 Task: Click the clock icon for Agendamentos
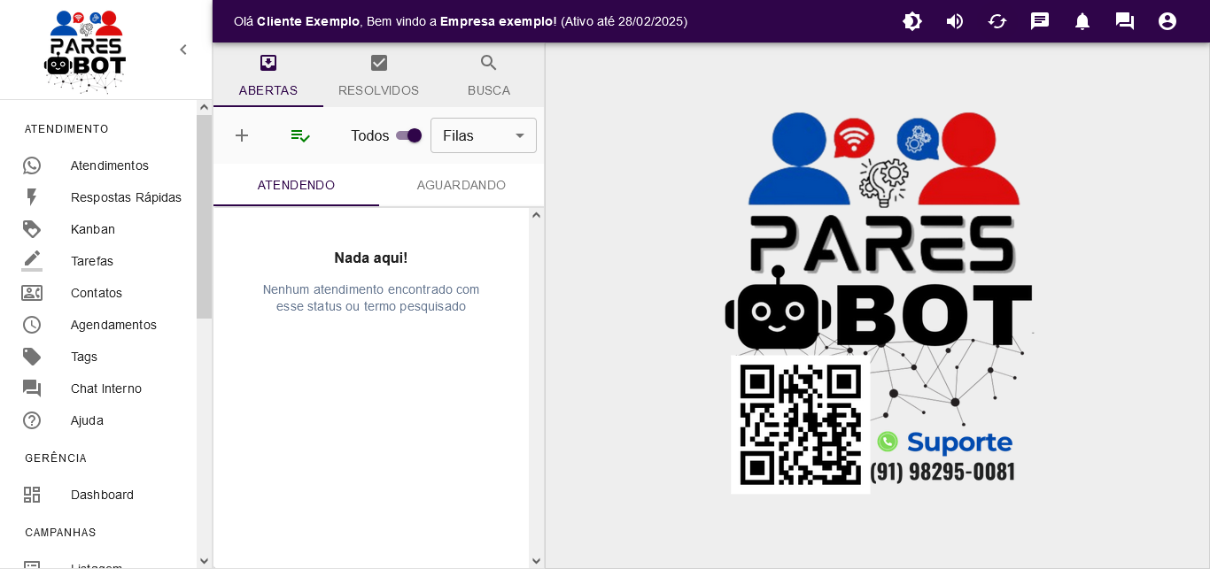32,325
